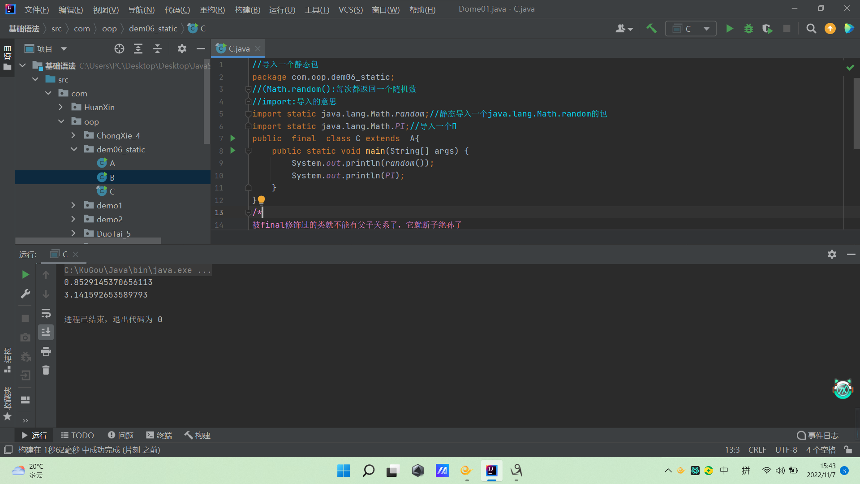The width and height of the screenshot is (860, 484).
Task: Click the UTF-8 encoding selector
Action: tap(786, 449)
